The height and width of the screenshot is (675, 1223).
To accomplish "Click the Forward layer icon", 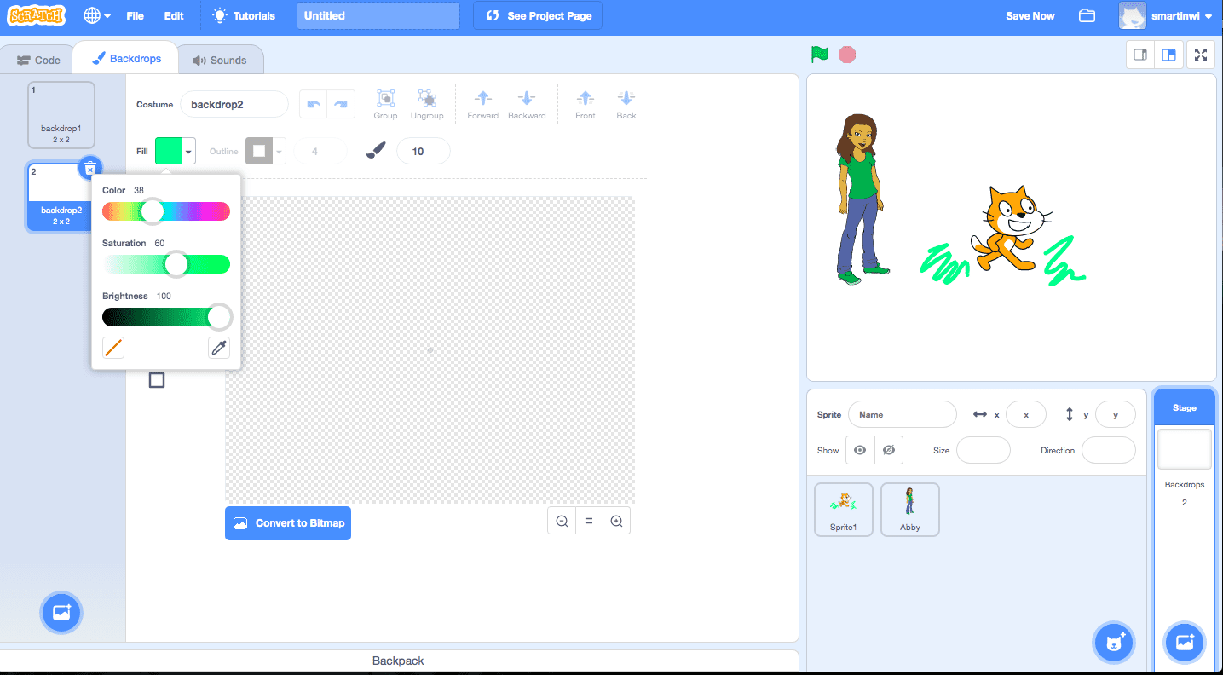I will 482,104.
